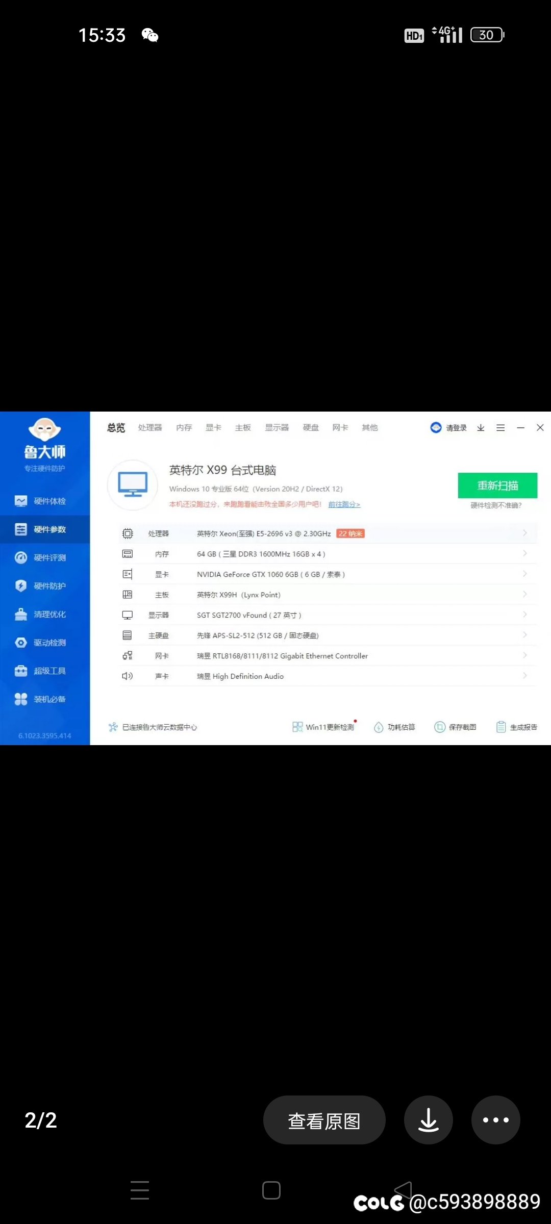Click 保存截图 save screenshot
Viewport: 551px width, 1224px height.
click(455, 727)
